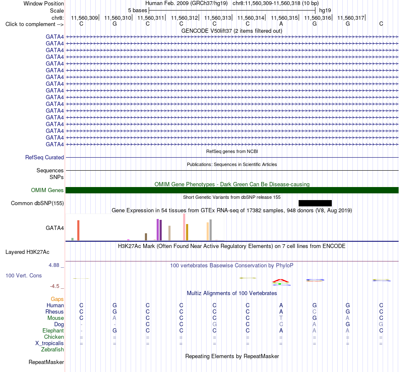This screenshot has height=372, width=399.
Task: Click the OMIM Genes track label
Action: point(47,190)
